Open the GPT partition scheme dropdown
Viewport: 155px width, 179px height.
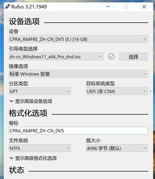point(40,91)
